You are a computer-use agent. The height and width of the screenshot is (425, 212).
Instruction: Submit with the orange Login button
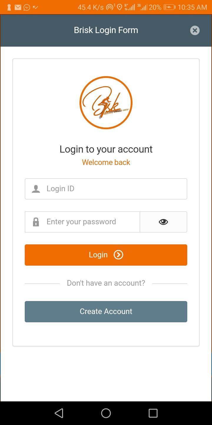tap(106, 255)
